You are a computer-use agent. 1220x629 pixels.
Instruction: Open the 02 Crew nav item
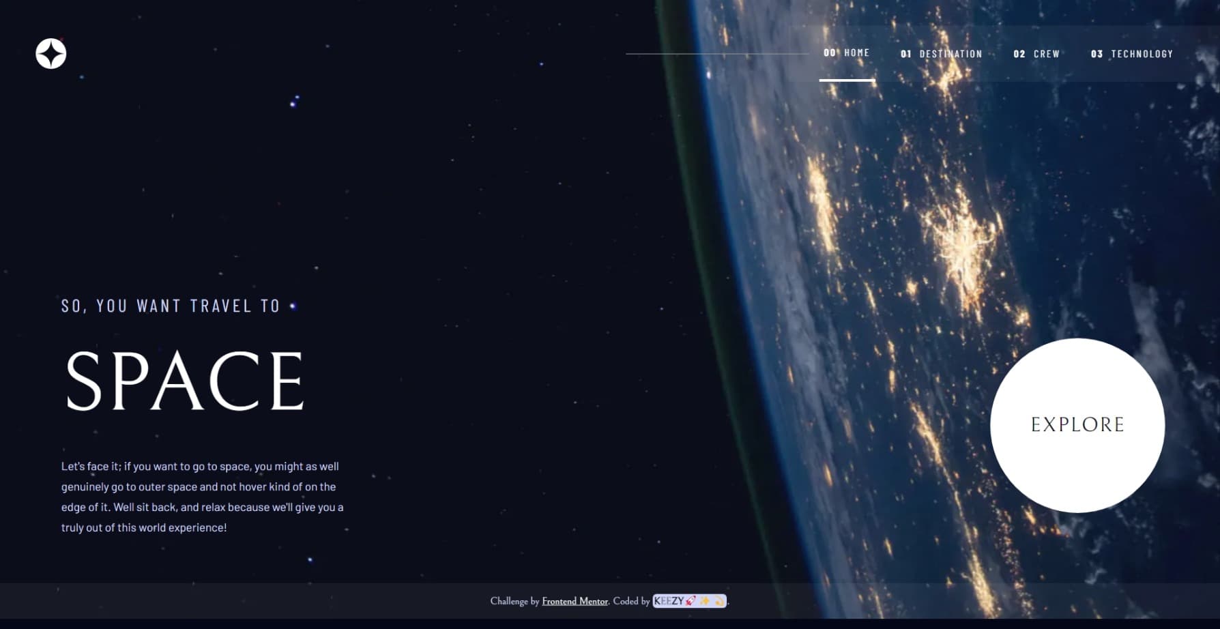click(x=1036, y=54)
